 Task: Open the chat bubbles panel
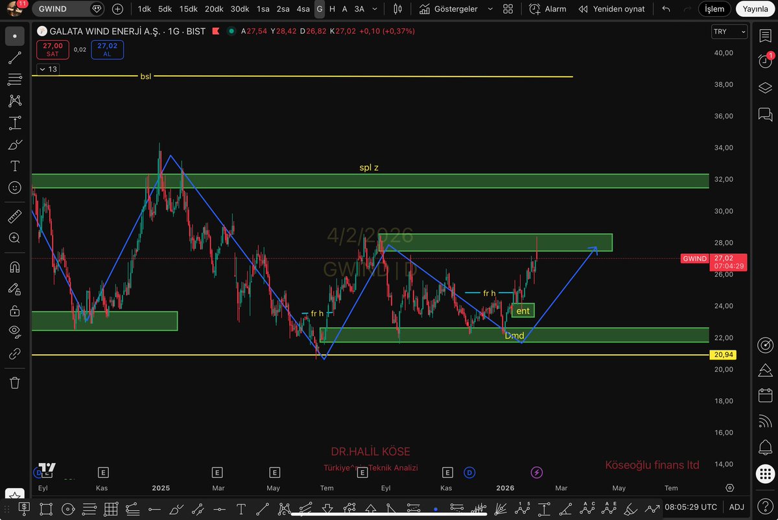[x=765, y=115]
